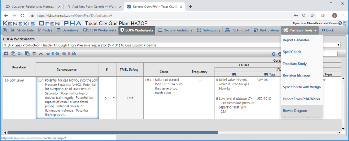This screenshot has width=349, height=141.
Task: Click the zoom out magnifier icon
Action: [x=57, y=53]
